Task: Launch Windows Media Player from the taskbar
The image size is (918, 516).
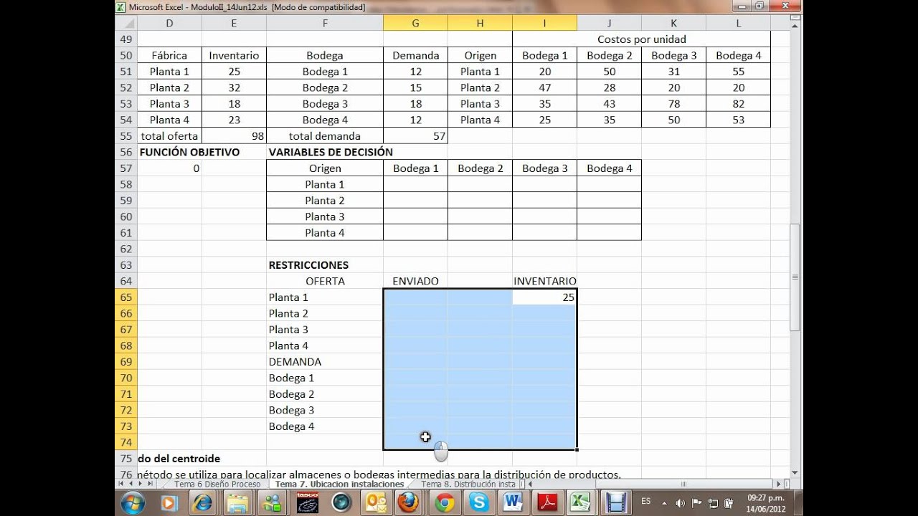Action: (x=169, y=503)
